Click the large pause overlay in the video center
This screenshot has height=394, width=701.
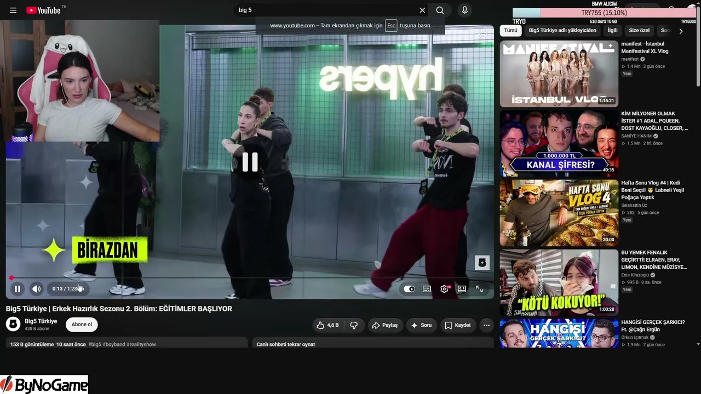coord(250,162)
